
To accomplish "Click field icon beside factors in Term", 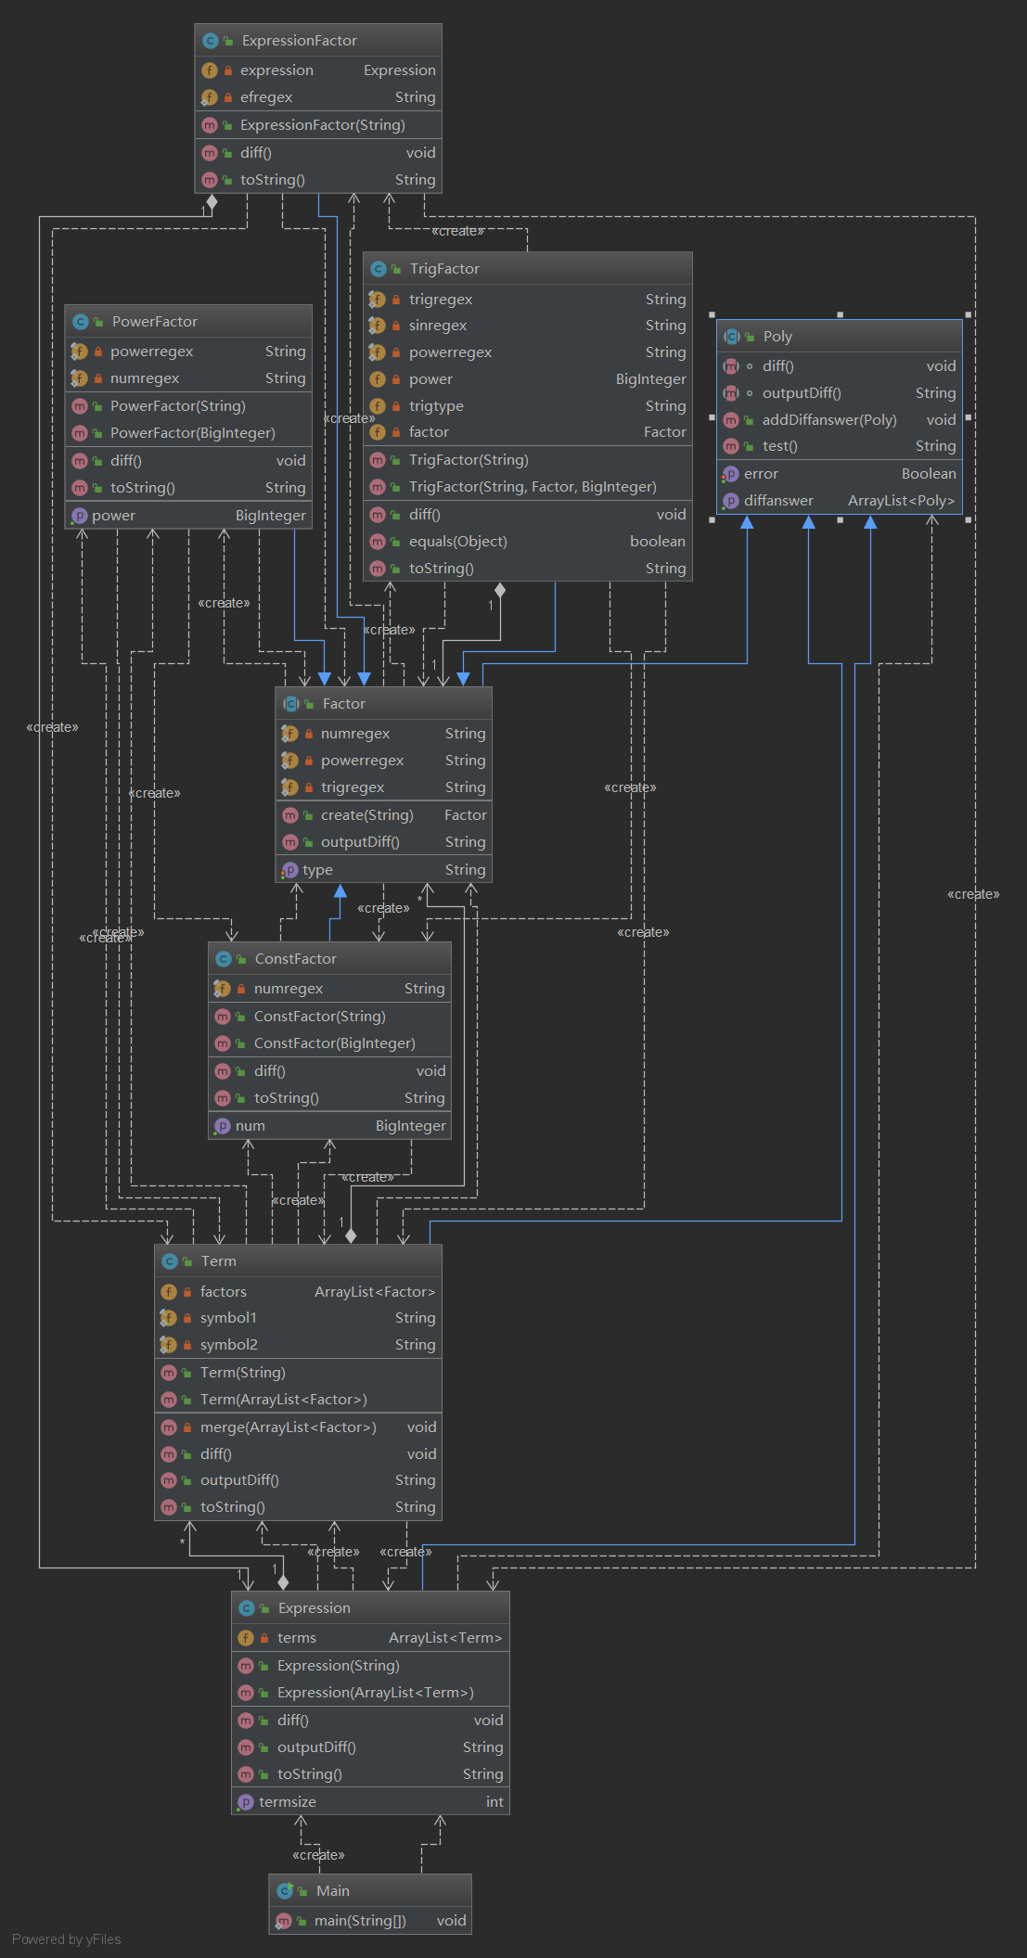I will click(169, 1292).
